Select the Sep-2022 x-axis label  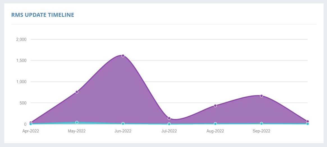tap(261, 131)
